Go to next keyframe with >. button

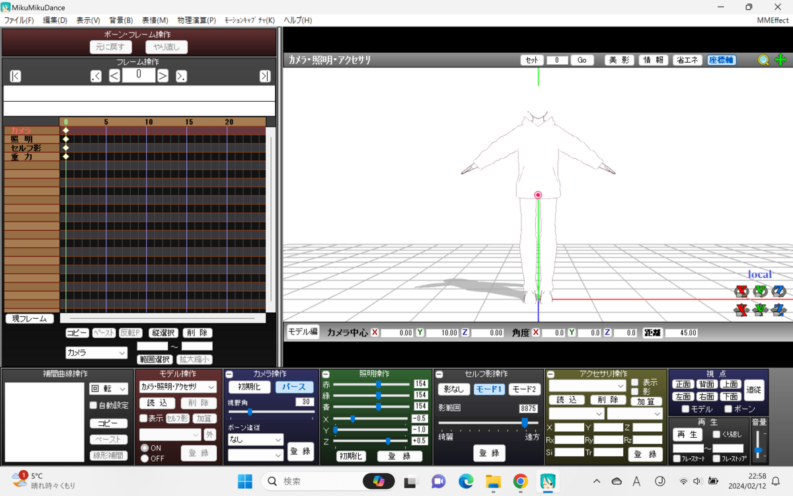coord(181,76)
